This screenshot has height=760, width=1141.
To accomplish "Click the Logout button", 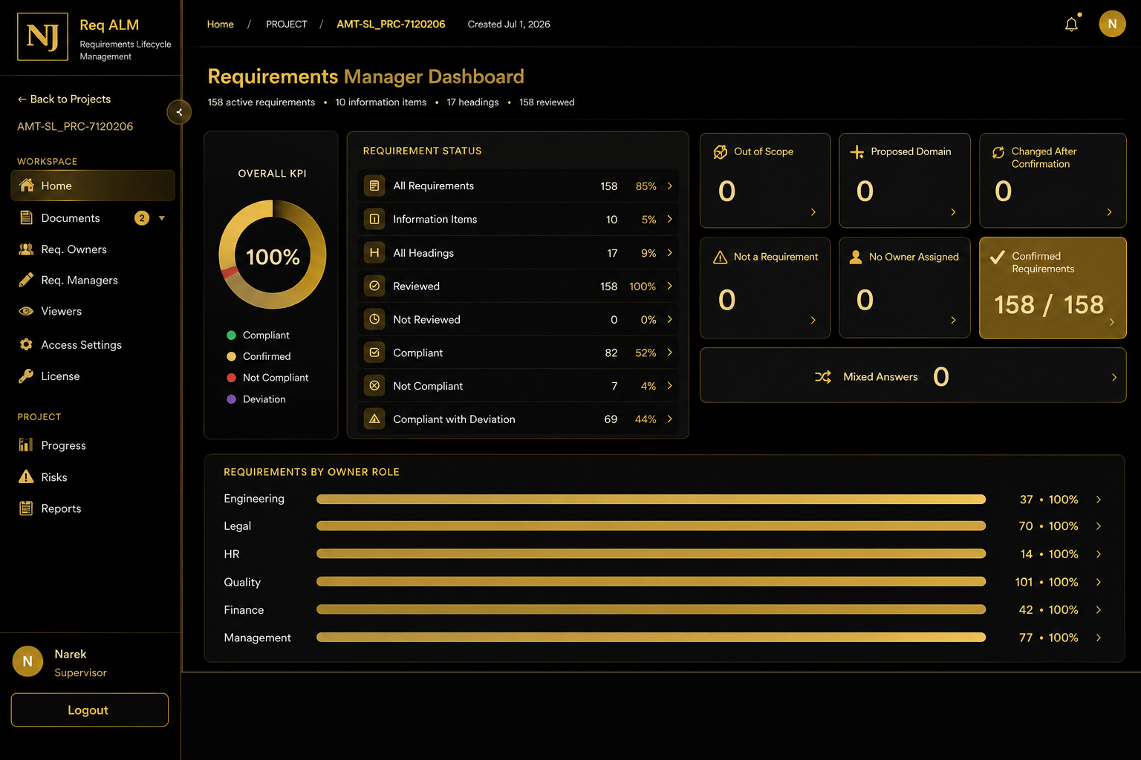I will tap(89, 710).
